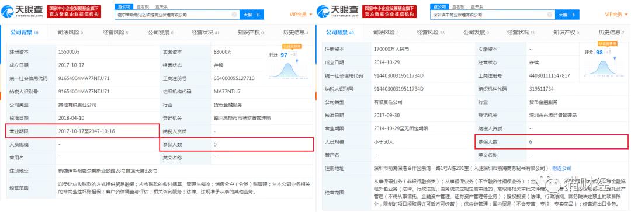Open the 知识产权 tab on the 霍尔果斯 page
This screenshot has width=631, height=212.
point(251,32)
